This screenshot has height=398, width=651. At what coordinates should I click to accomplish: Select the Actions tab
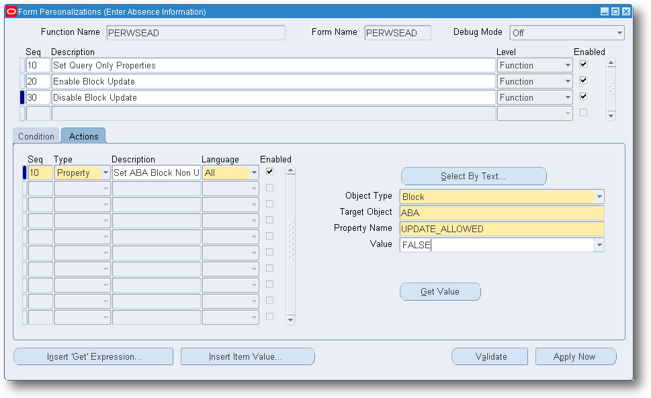[x=83, y=136]
